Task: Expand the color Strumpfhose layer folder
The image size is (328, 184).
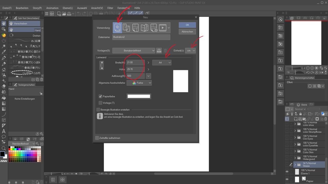Action: coord(295,131)
